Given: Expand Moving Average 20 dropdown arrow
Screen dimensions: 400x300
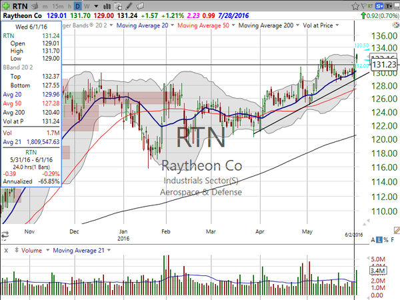Looking at the screenshot, I should pyautogui.click(x=172, y=25).
